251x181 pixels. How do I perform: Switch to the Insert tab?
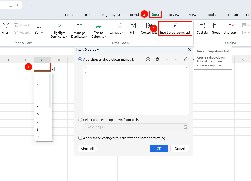pyautogui.click(x=88, y=15)
